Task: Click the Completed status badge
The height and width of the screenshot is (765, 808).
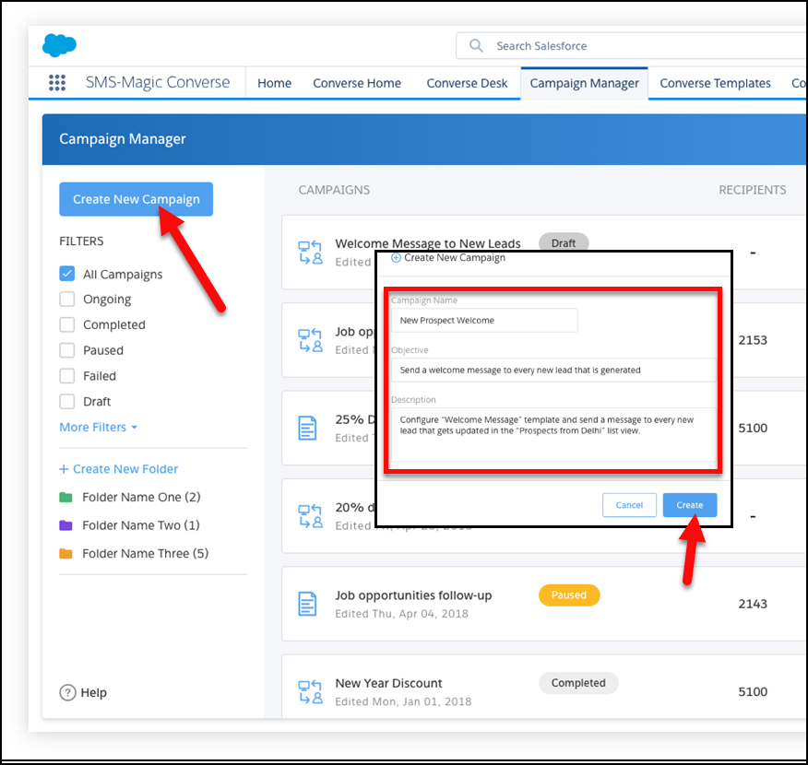Action: coord(578,683)
